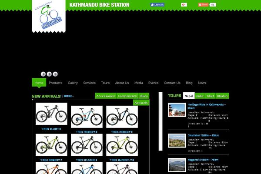Skip to next slide in slideshow

tap(55, 74)
